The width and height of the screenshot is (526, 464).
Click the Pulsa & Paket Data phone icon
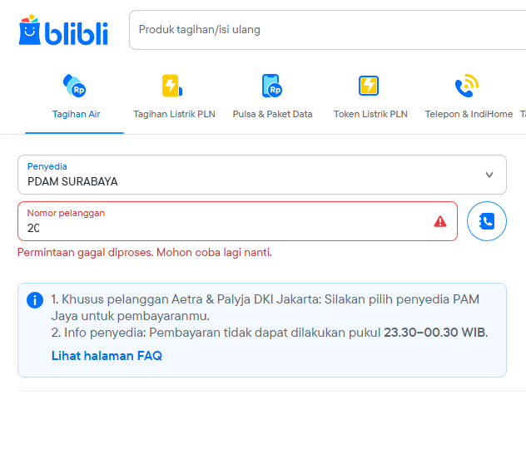point(271,86)
